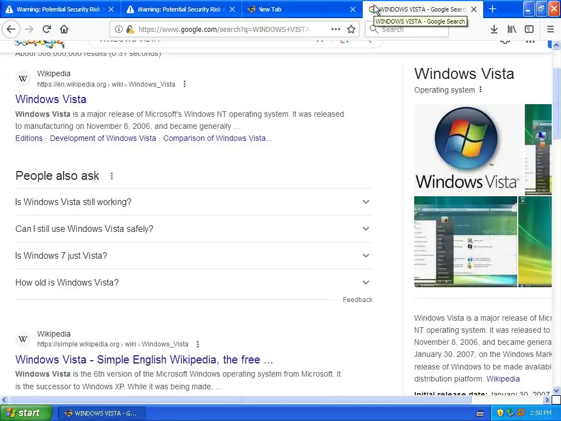Image resolution: width=561 pixels, height=421 pixels.
Task: Click the Wikipedia favicon of Simple English result
Action: [x=23, y=339]
